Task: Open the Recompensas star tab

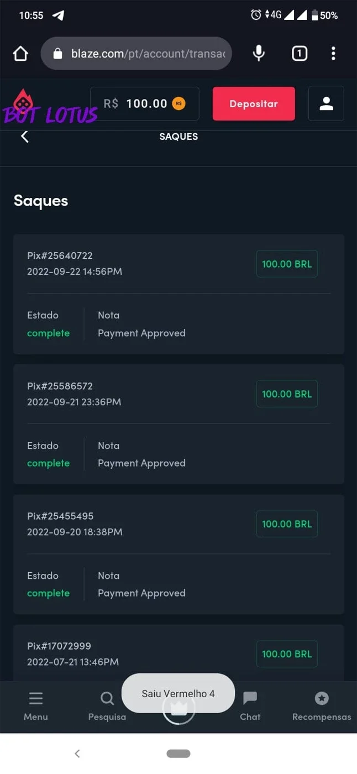Action: (322, 706)
